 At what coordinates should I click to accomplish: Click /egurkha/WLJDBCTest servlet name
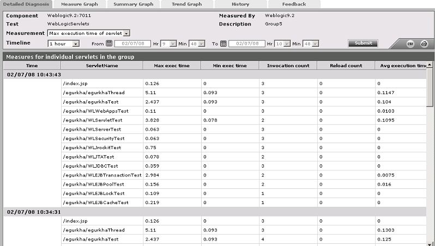[90, 166]
